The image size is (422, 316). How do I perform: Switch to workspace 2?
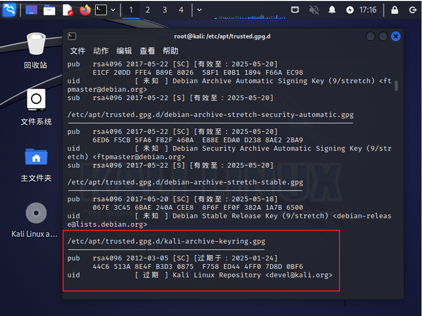pyautogui.click(x=148, y=10)
